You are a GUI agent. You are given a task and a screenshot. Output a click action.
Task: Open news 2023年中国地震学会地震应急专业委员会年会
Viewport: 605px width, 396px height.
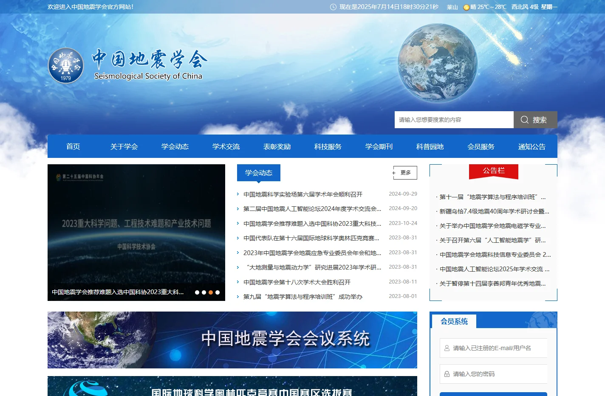point(312,253)
